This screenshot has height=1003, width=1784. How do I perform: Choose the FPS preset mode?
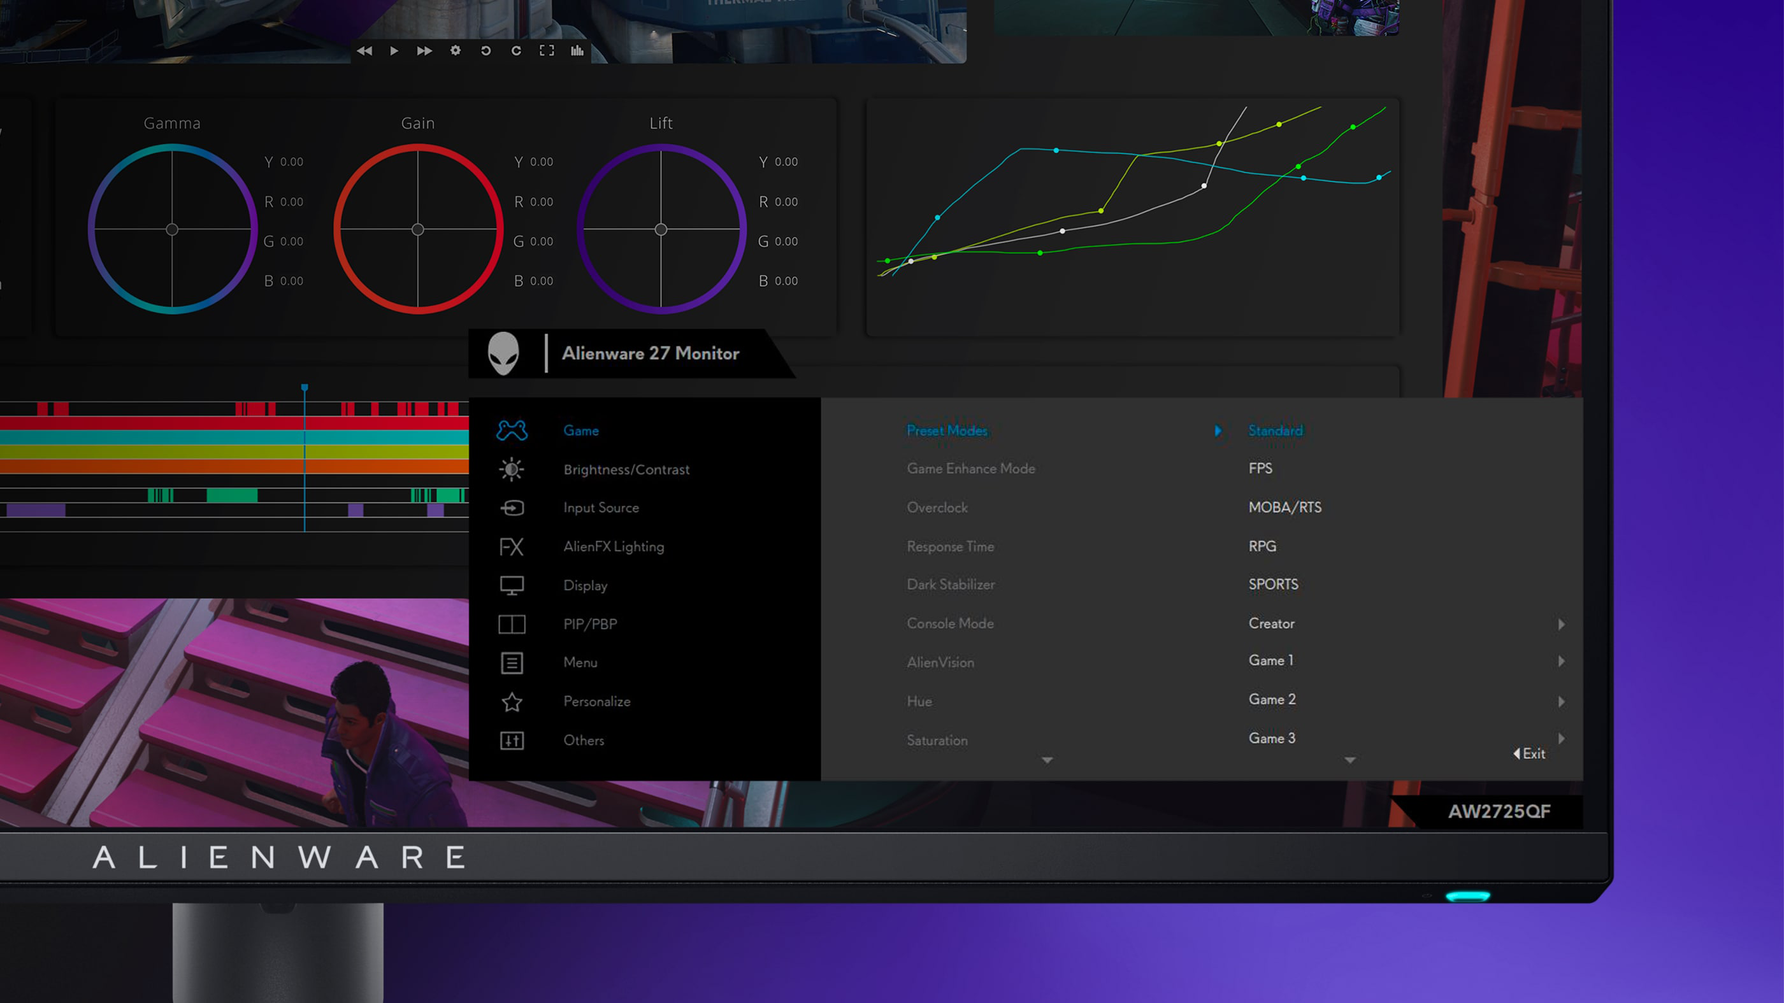(x=1260, y=469)
